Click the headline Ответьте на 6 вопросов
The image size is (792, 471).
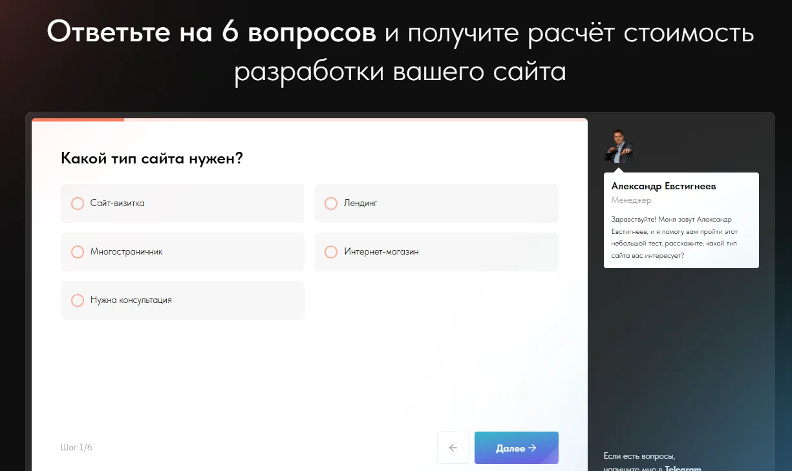(211, 32)
